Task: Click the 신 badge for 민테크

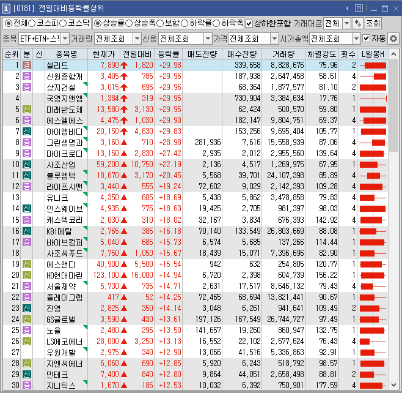Action: coord(27,375)
